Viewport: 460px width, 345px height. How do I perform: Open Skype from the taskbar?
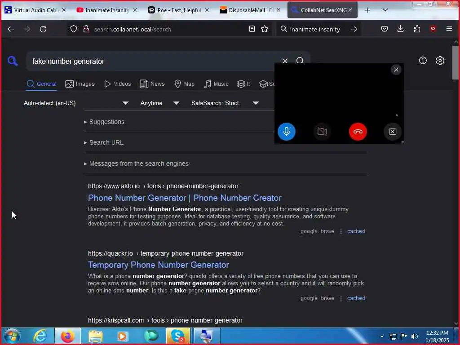pos(178,336)
